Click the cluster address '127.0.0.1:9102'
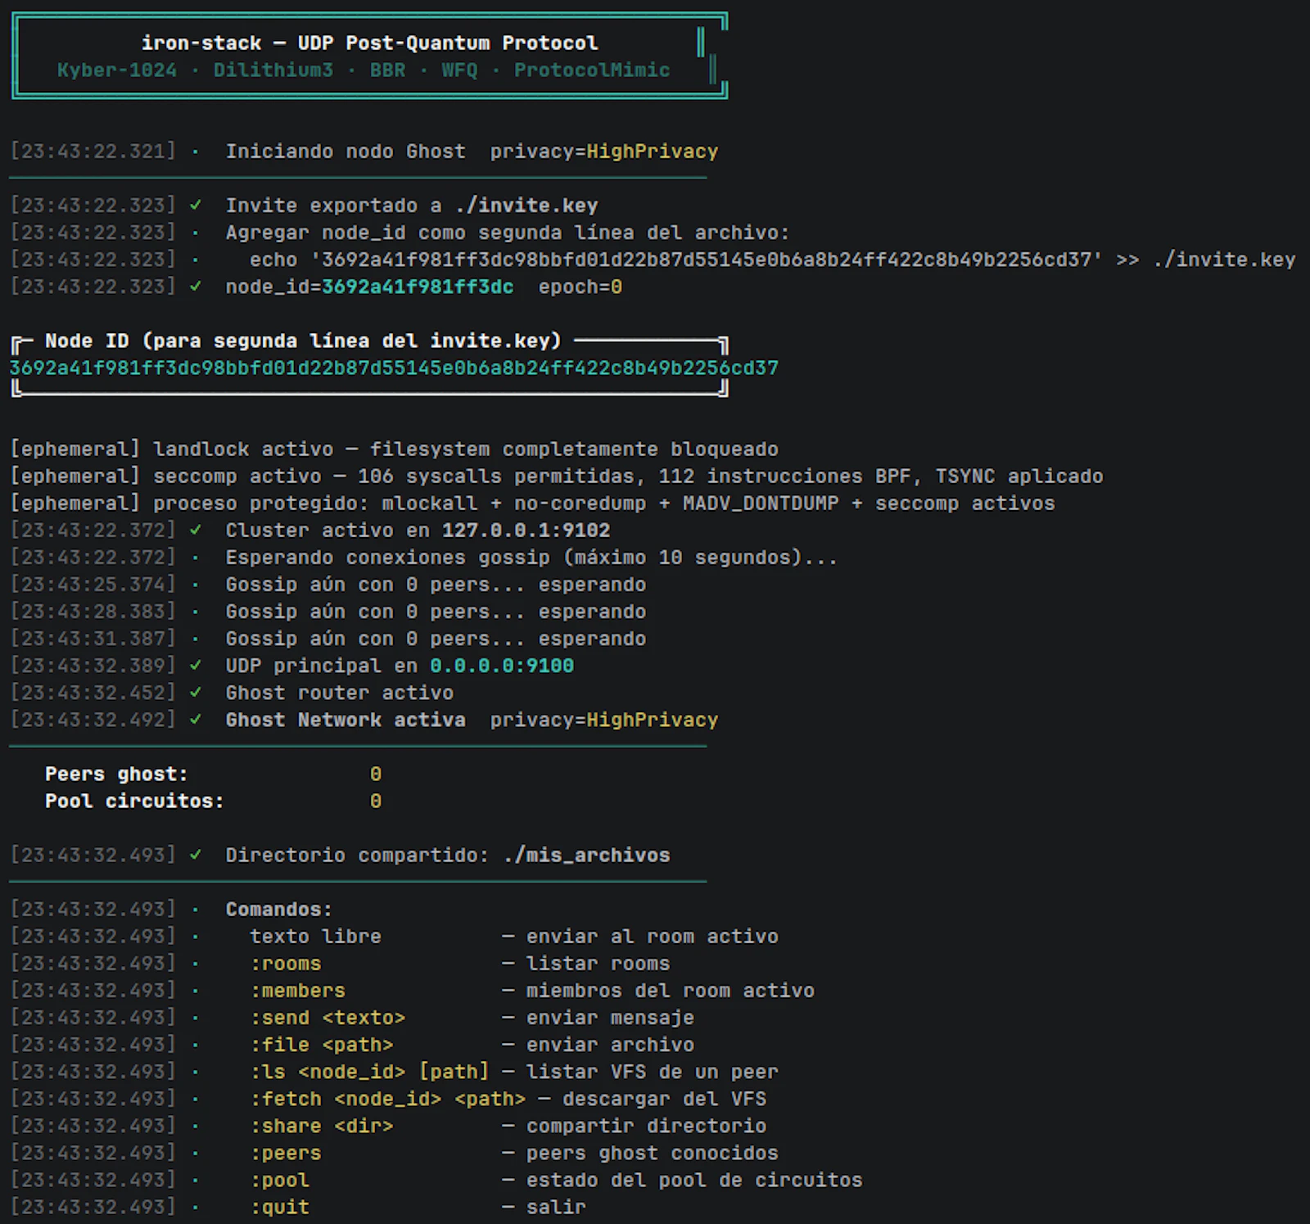 tap(526, 530)
